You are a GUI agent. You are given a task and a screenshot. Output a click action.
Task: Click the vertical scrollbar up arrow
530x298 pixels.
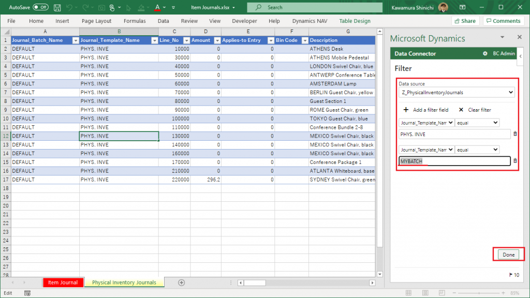click(x=380, y=32)
